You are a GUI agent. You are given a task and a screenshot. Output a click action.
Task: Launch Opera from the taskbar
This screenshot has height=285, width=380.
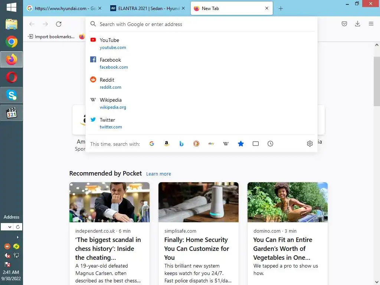(12, 77)
